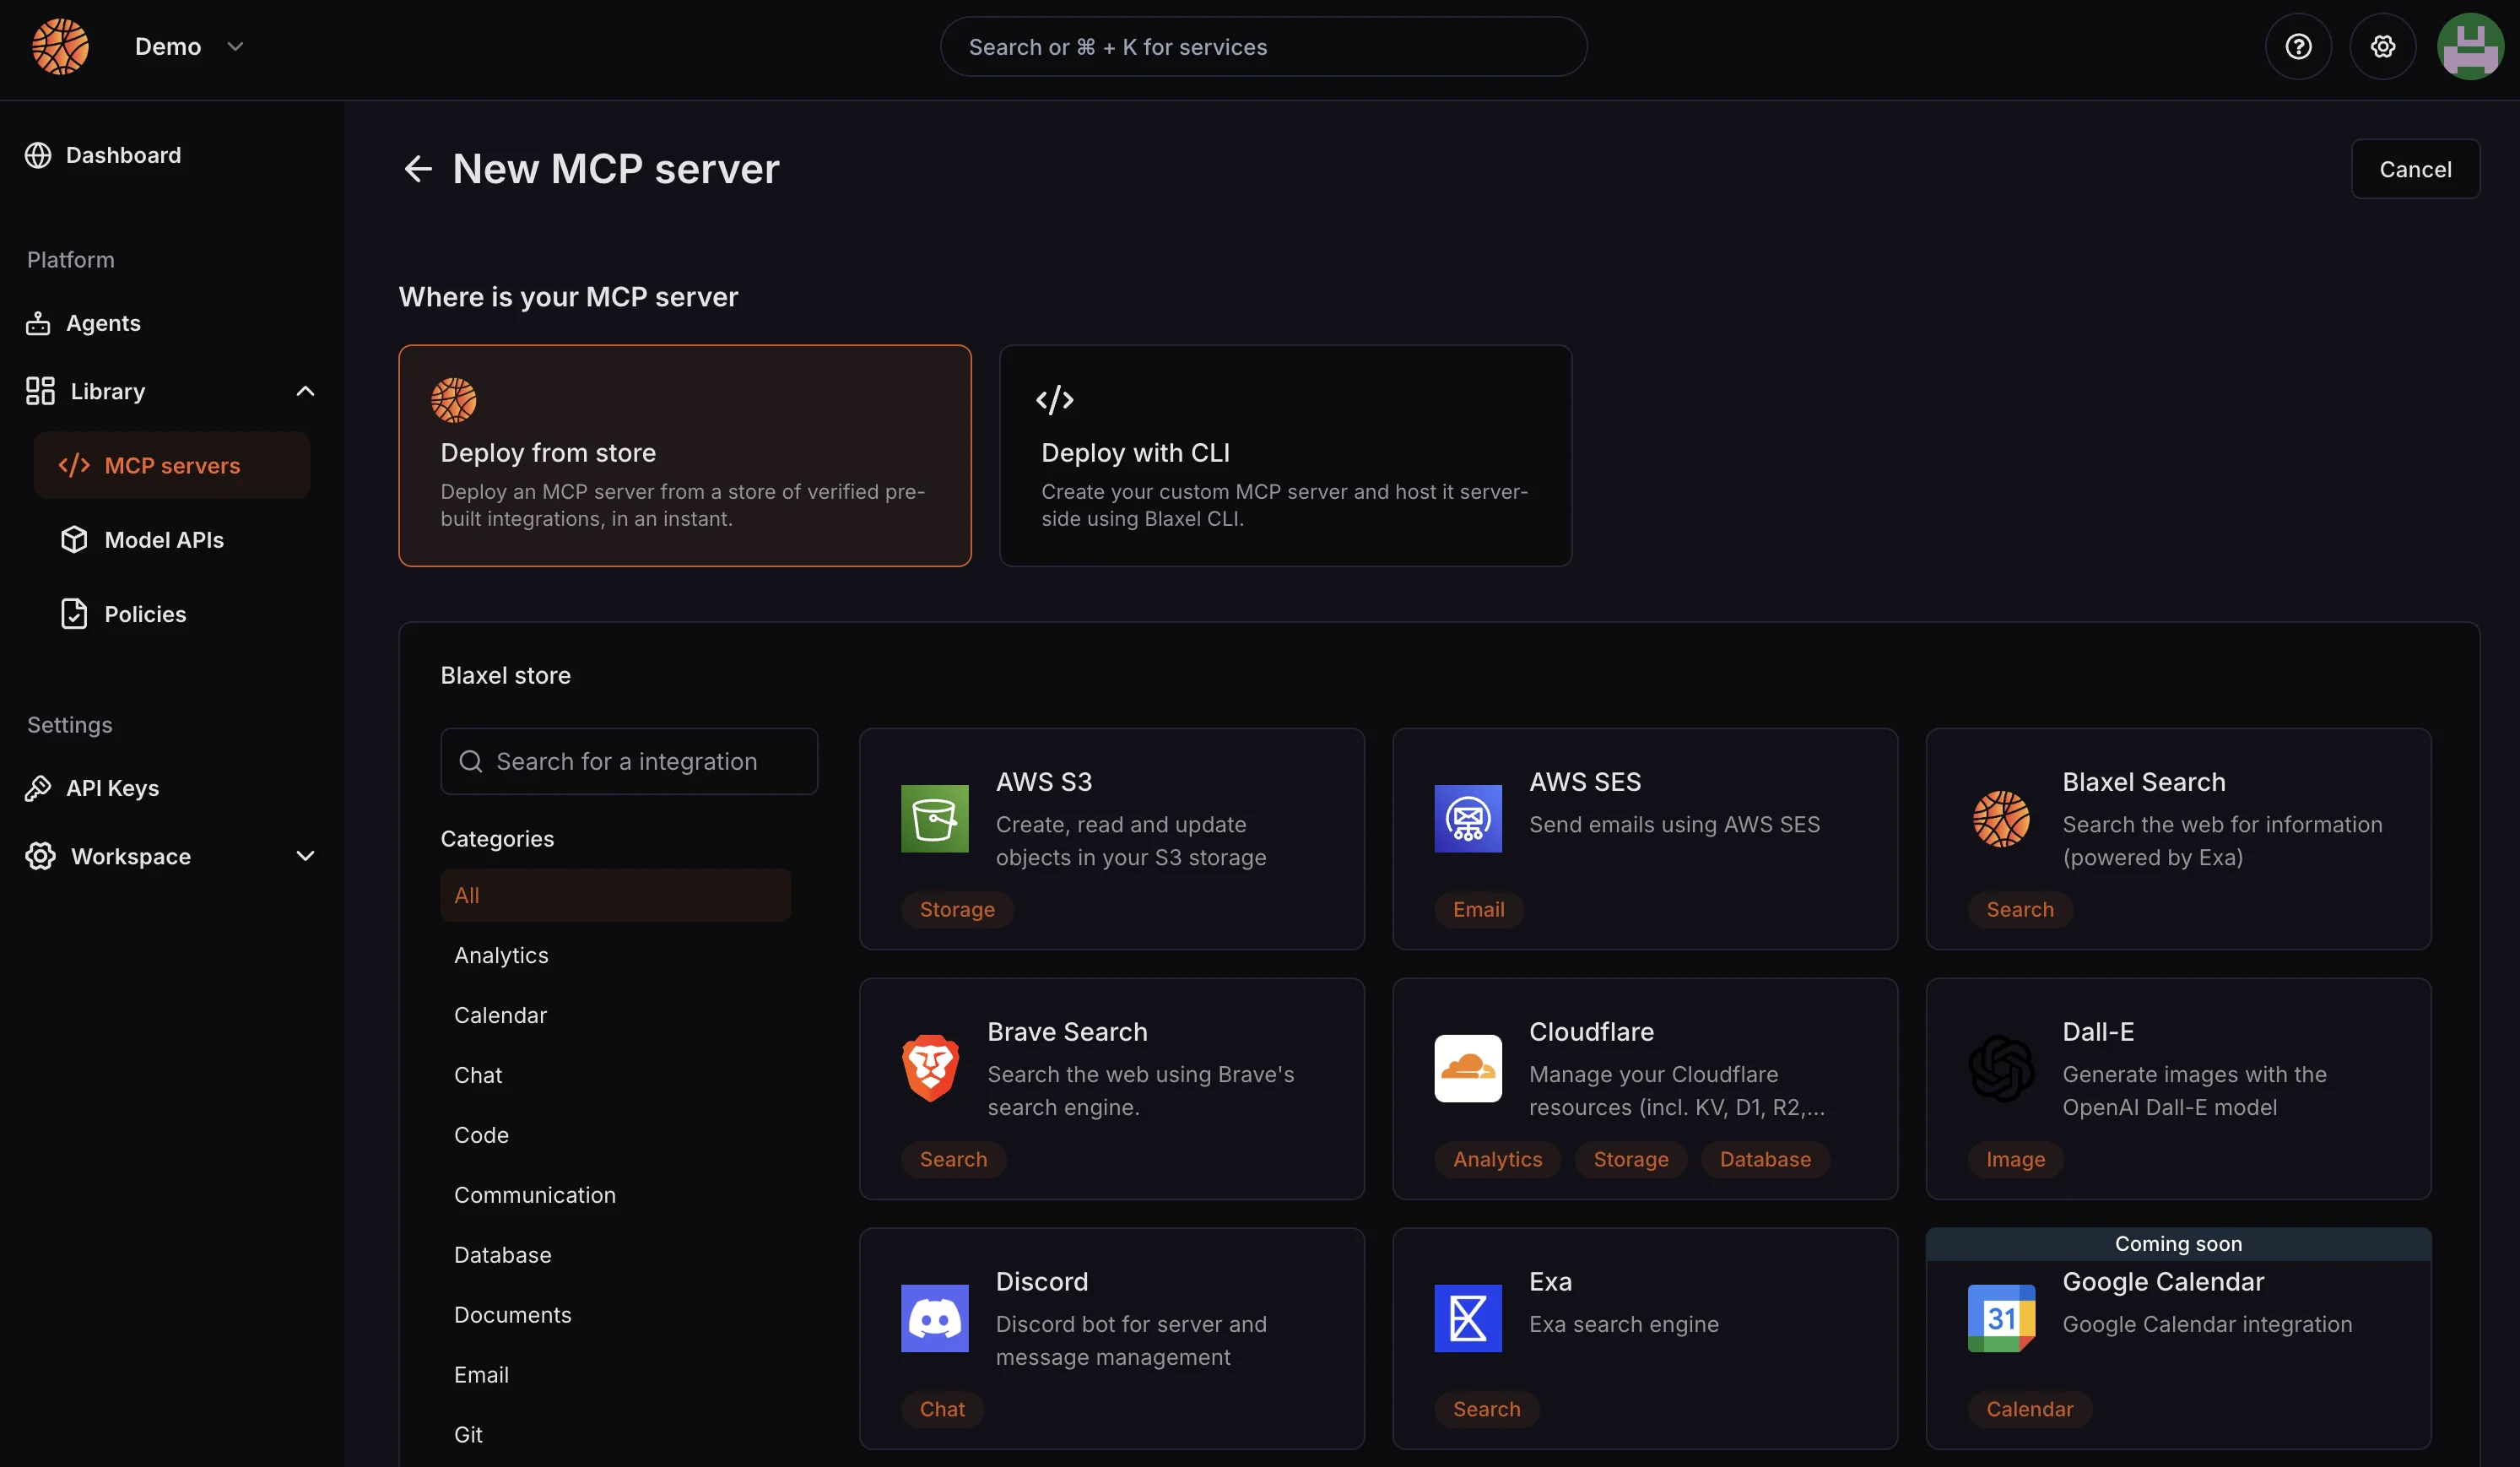The width and height of the screenshot is (2520, 1467).
Task: Open the help icon in top bar
Action: pos(2297,46)
